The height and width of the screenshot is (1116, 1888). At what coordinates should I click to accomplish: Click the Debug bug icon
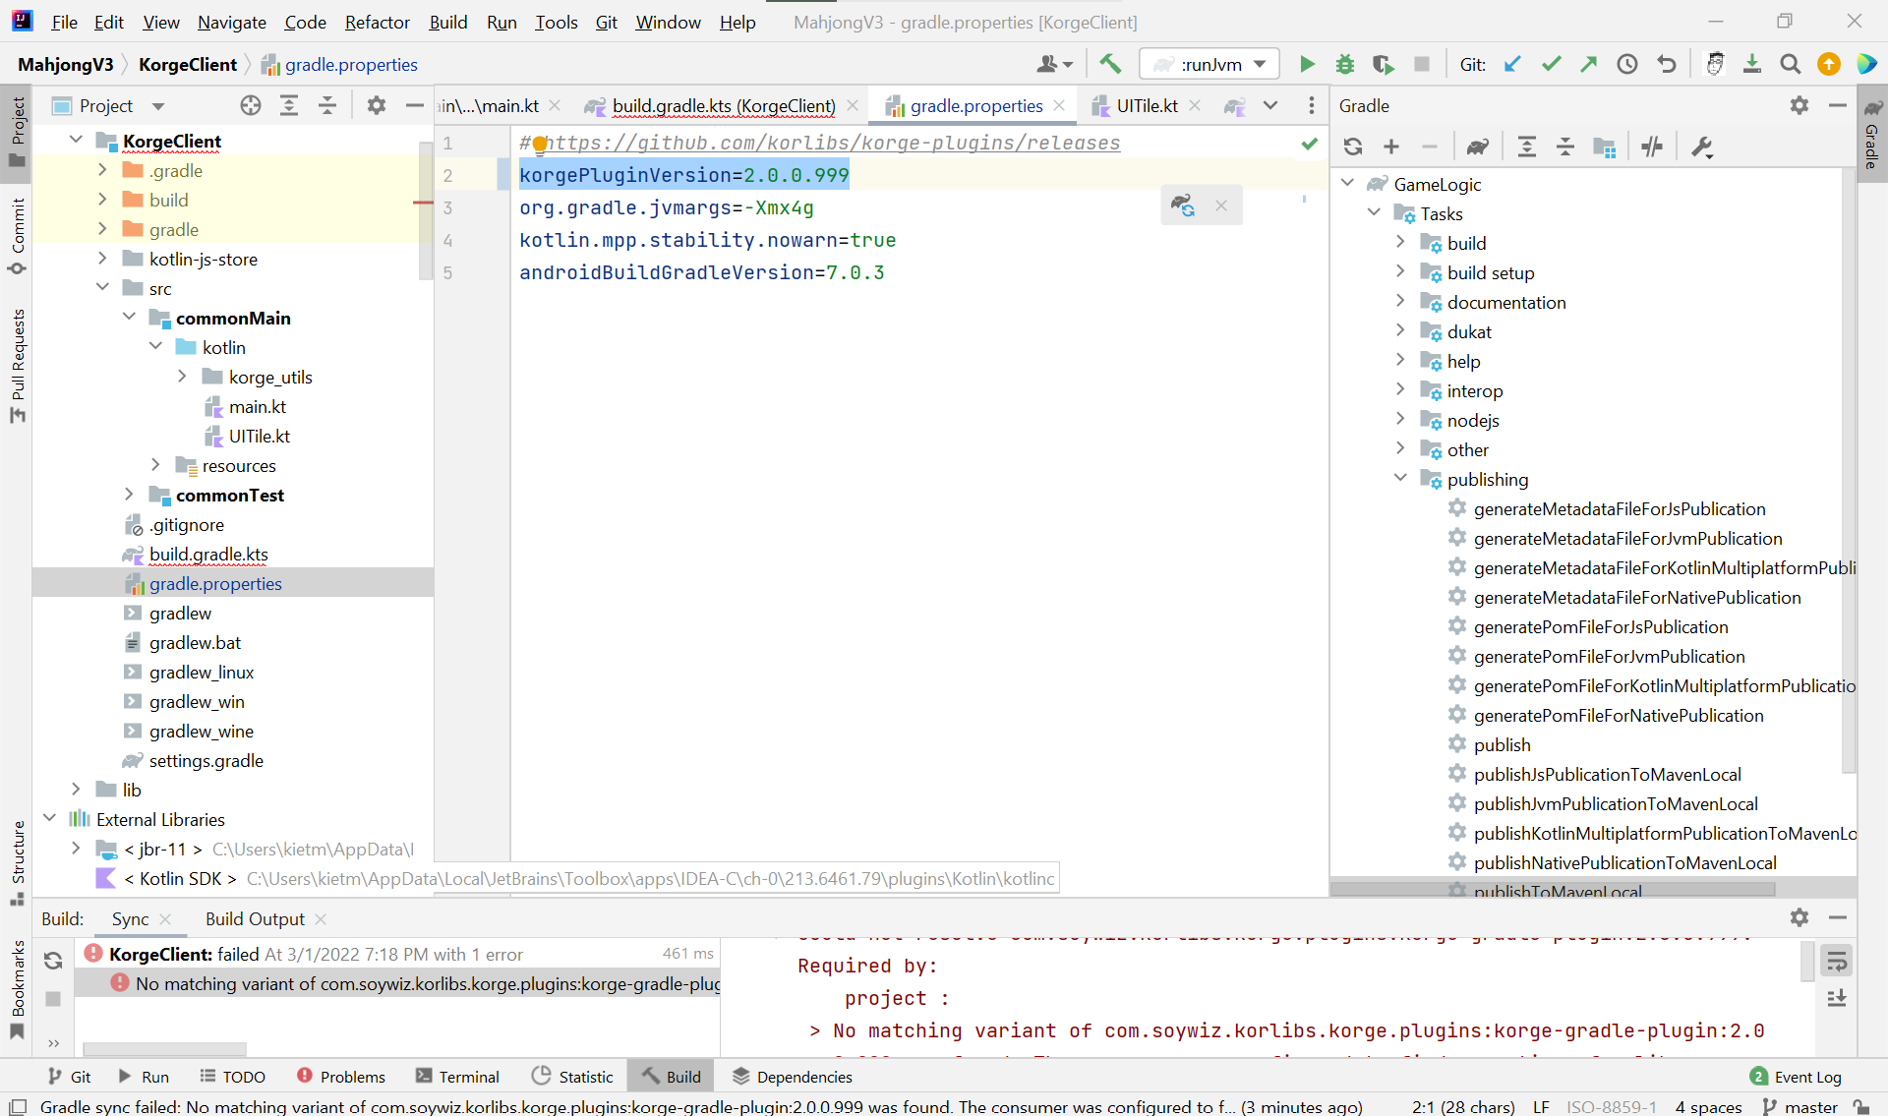click(1345, 65)
